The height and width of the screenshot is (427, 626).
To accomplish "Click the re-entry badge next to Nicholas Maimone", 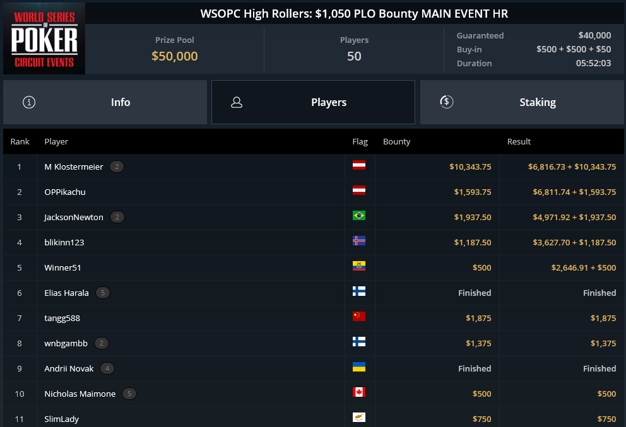I will click(129, 394).
